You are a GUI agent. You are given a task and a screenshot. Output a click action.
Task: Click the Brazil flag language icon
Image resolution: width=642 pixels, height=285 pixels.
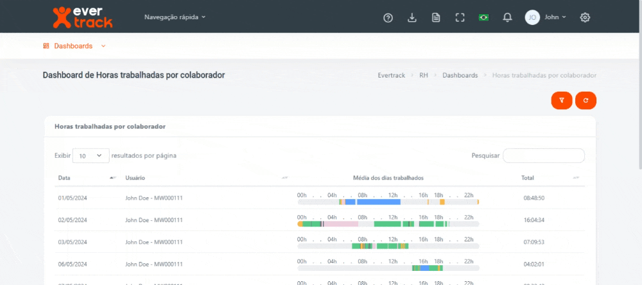(483, 17)
